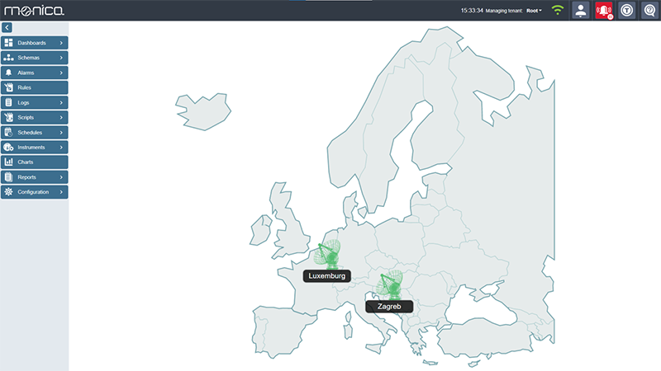The image size is (661, 371).
Task: Expand the Configuration submenu arrow
Action: point(61,192)
